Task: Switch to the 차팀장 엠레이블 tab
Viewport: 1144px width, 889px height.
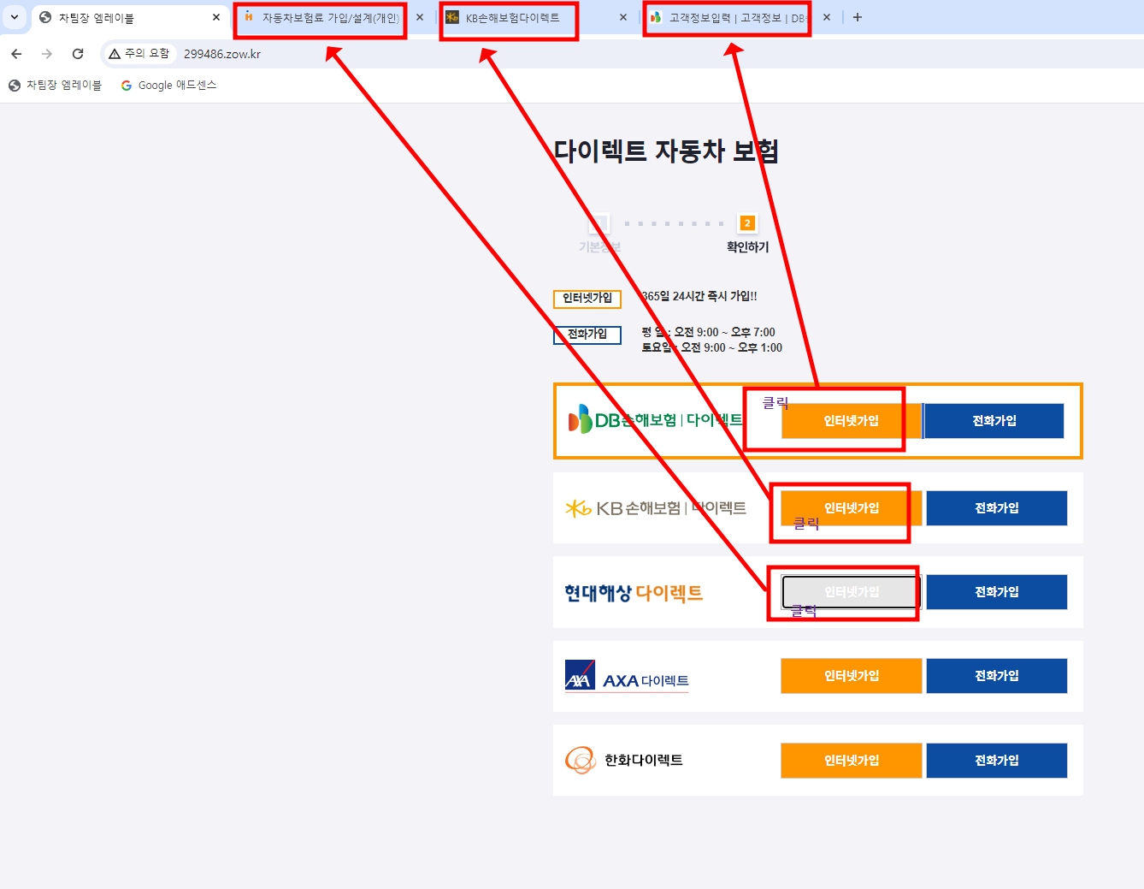Action: point(128,17)
